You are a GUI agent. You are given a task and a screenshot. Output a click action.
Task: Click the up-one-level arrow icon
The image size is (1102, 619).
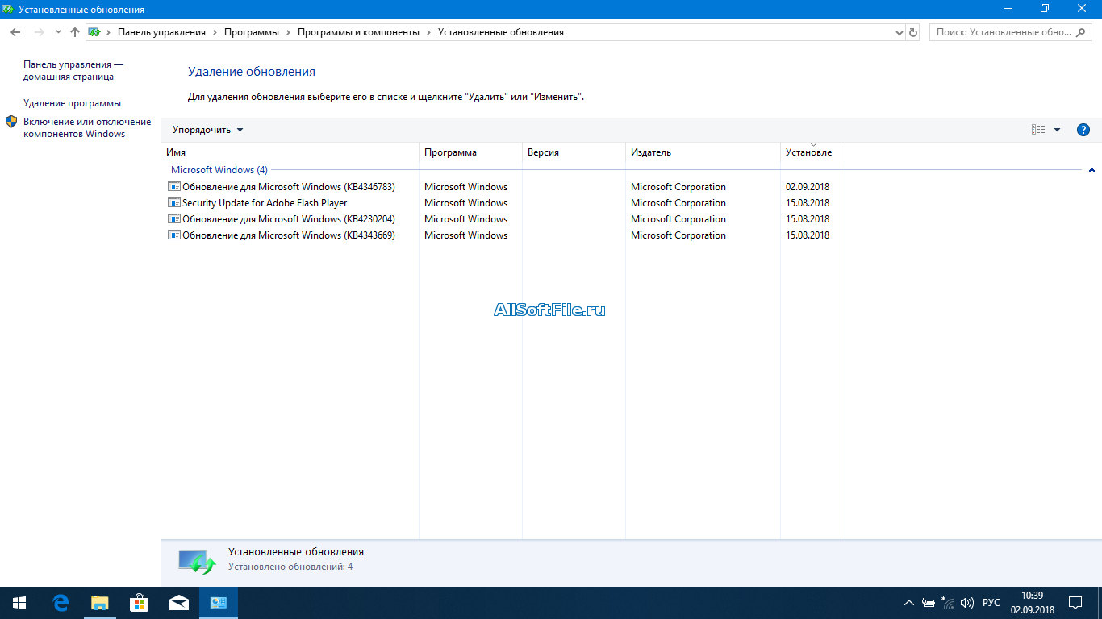pyautogui.click(x=75, y=32)
